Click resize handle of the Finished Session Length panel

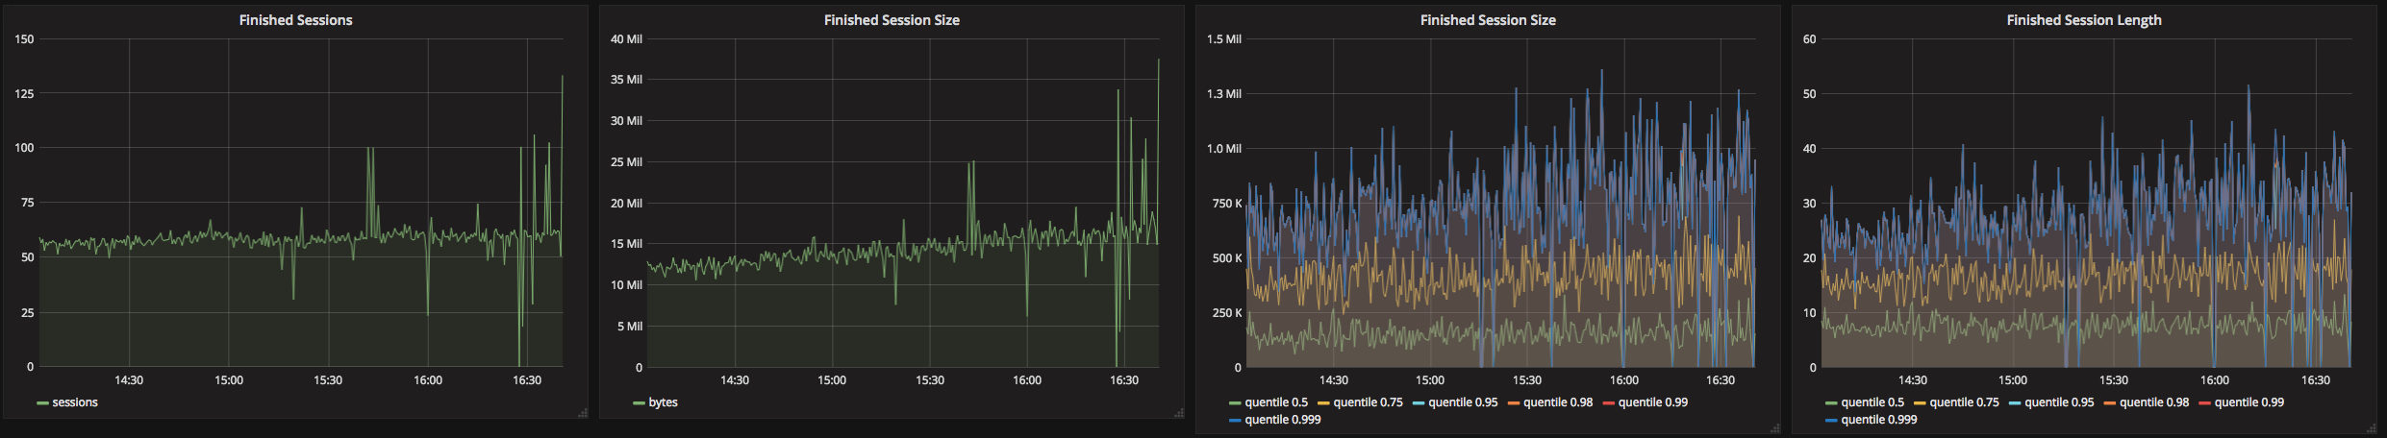pos(2371,428)
